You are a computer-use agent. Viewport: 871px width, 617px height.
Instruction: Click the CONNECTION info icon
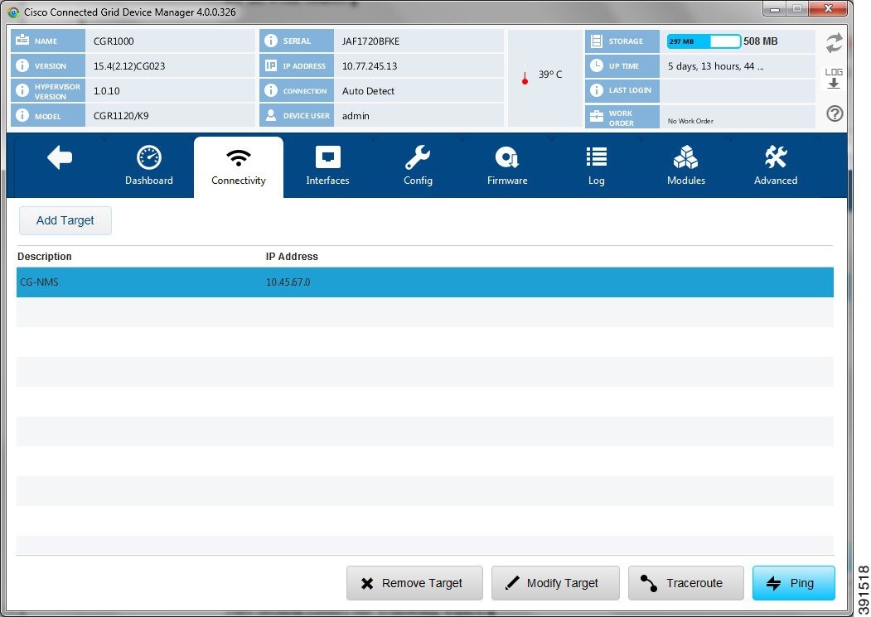point(271,90)
